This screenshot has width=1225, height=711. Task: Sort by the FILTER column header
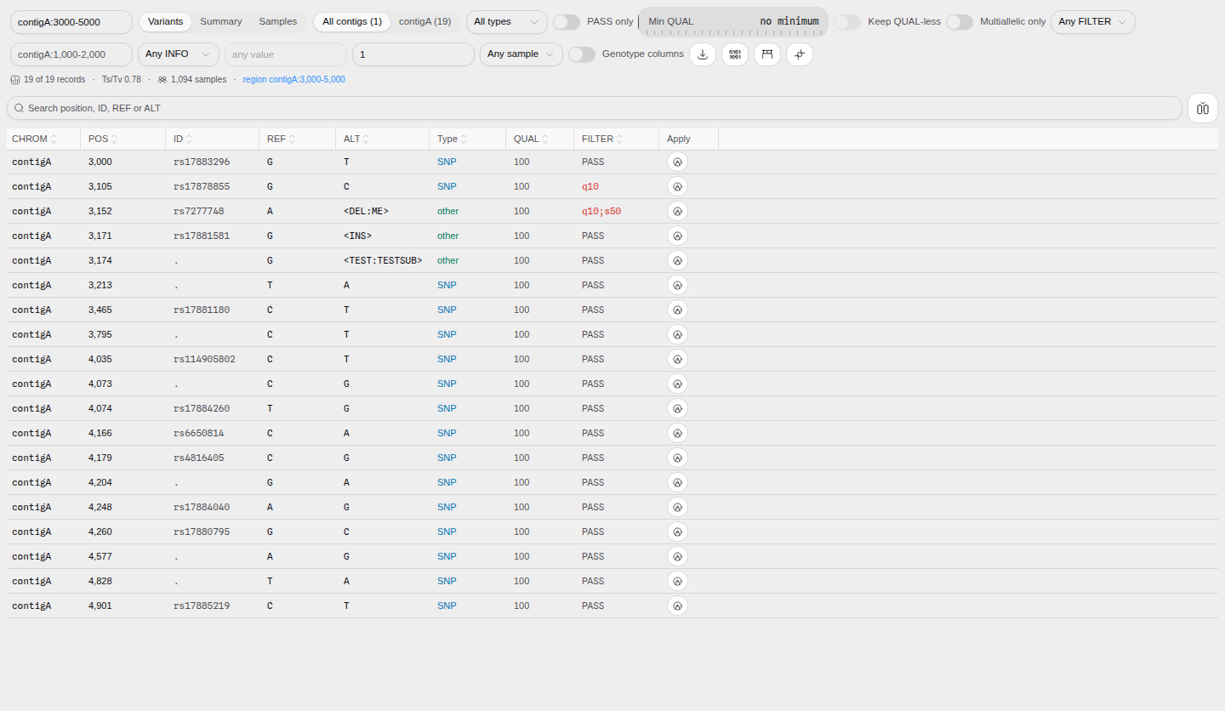point(602,139)
